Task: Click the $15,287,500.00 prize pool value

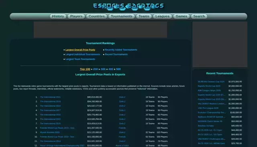Action: 94,128
